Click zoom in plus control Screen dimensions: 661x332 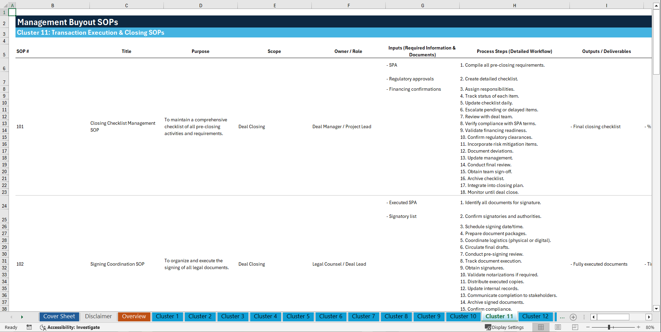639,327
